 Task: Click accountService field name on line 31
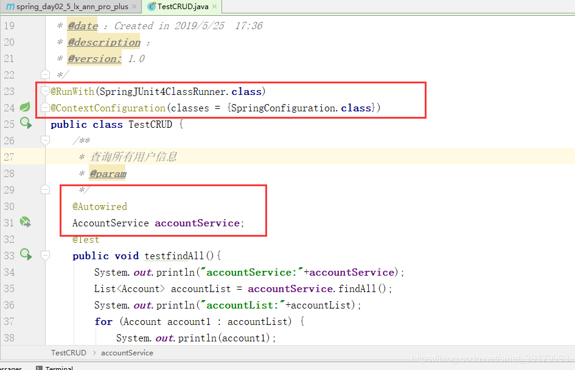pos(197,223)
